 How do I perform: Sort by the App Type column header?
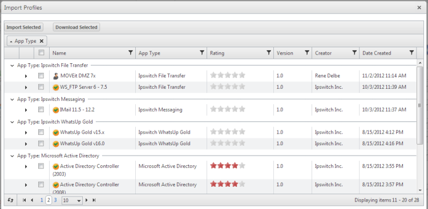point(150,53)
